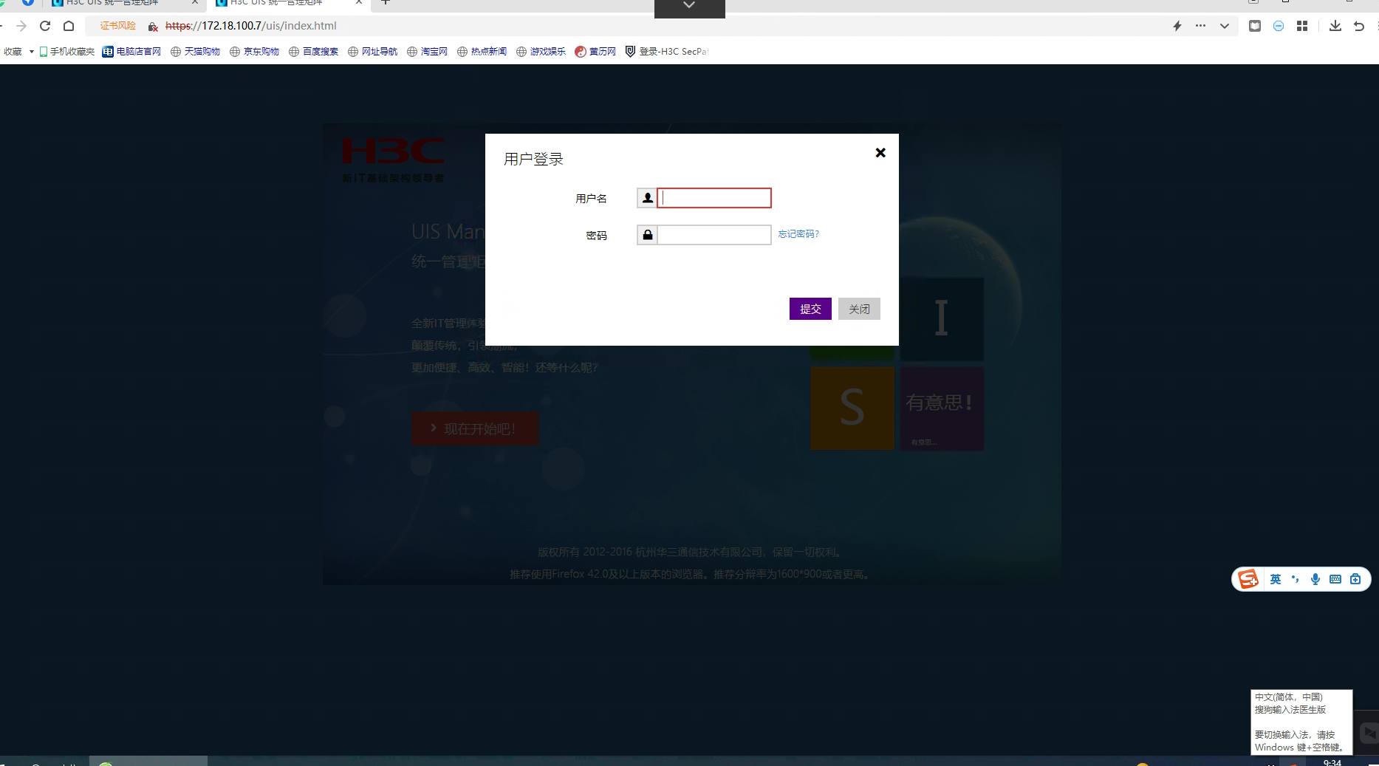1379x766 pixels.
Task: Click the username input field
Action: pos(714,198)
